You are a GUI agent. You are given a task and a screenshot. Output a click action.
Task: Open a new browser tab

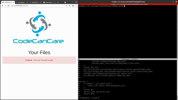pos(58,2)
